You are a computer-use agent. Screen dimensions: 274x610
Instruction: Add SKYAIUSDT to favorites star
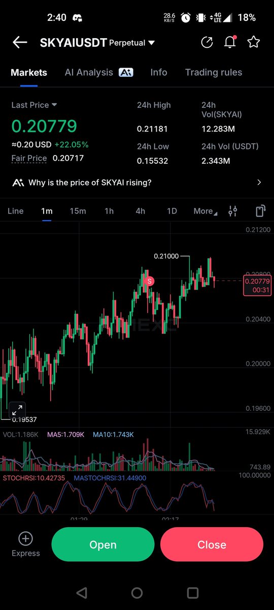click(253, 42)
